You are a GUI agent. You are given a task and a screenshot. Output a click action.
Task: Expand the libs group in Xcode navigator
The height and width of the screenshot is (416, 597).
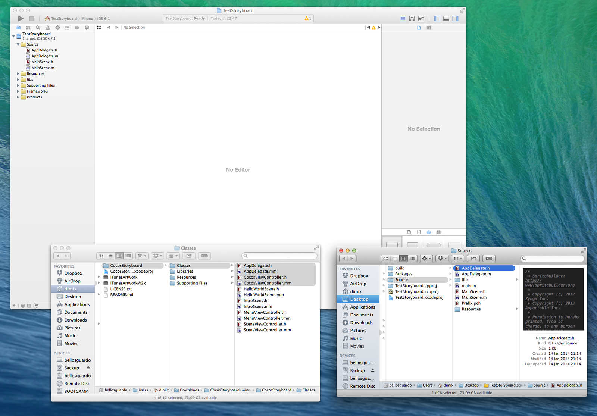[x=18, y=79]
